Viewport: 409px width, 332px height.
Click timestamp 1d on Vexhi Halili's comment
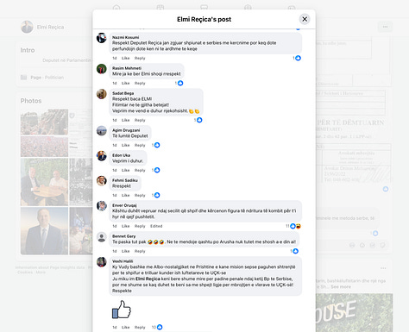[115, 327]
